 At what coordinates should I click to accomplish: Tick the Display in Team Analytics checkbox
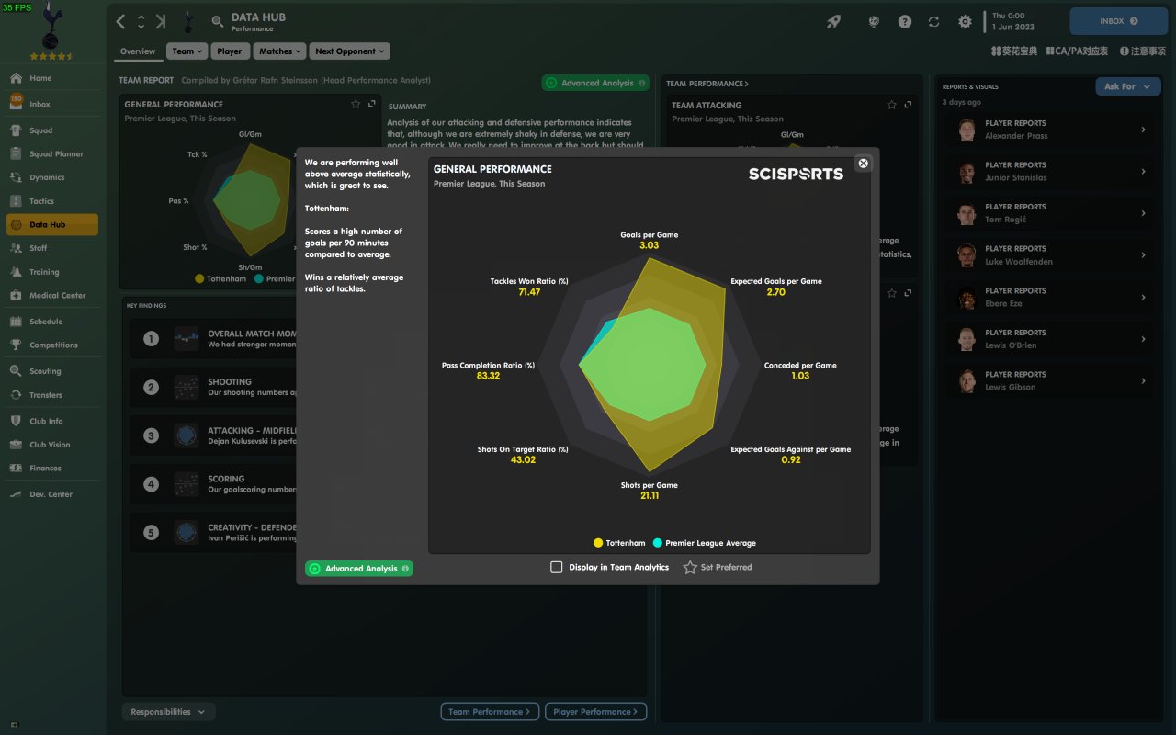pyautogui.click(x=556, y=567)
